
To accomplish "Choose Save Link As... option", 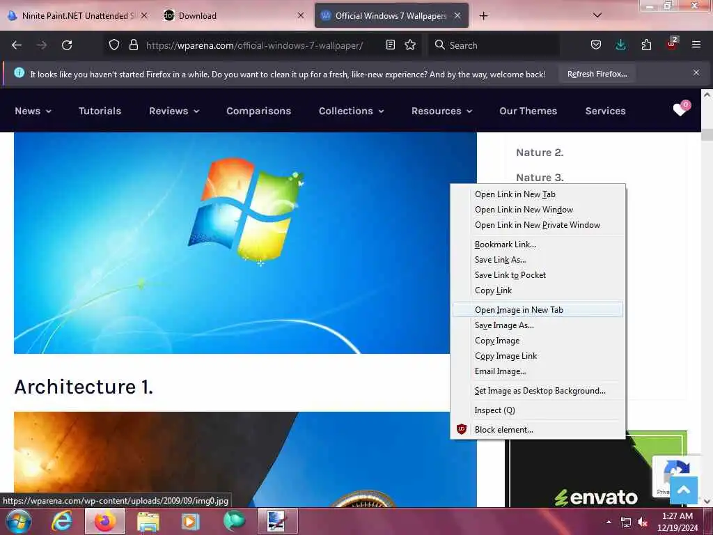I will click(538, 260).
